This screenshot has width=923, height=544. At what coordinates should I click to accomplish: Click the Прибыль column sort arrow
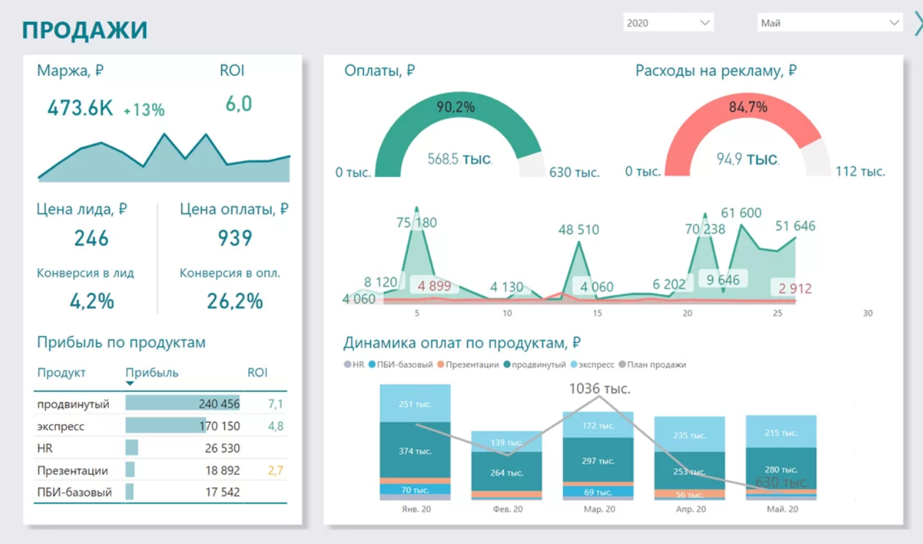pos(130,383)
